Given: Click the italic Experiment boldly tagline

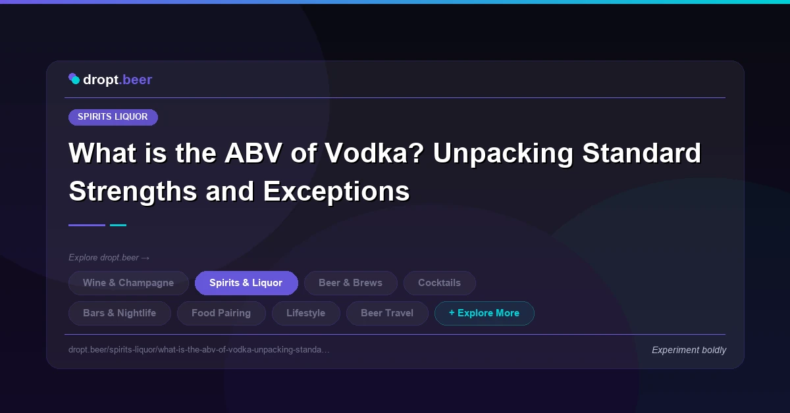Looking at the screenshot, I should click(689, 350).
